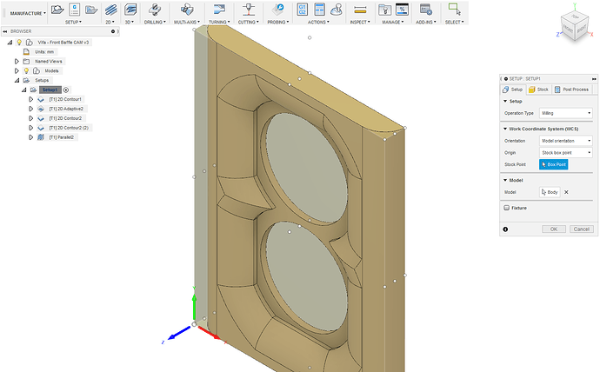Switch to the Post Process tab
Screen dimensions: 600x372
coord(572,90)
